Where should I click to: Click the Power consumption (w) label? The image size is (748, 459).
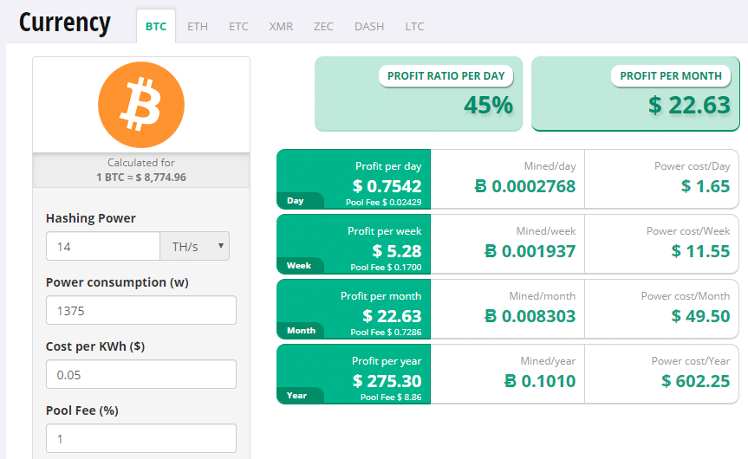click(117, 282)
